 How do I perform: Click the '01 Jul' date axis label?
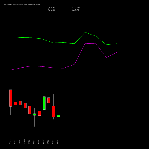(x=29, y=142)
